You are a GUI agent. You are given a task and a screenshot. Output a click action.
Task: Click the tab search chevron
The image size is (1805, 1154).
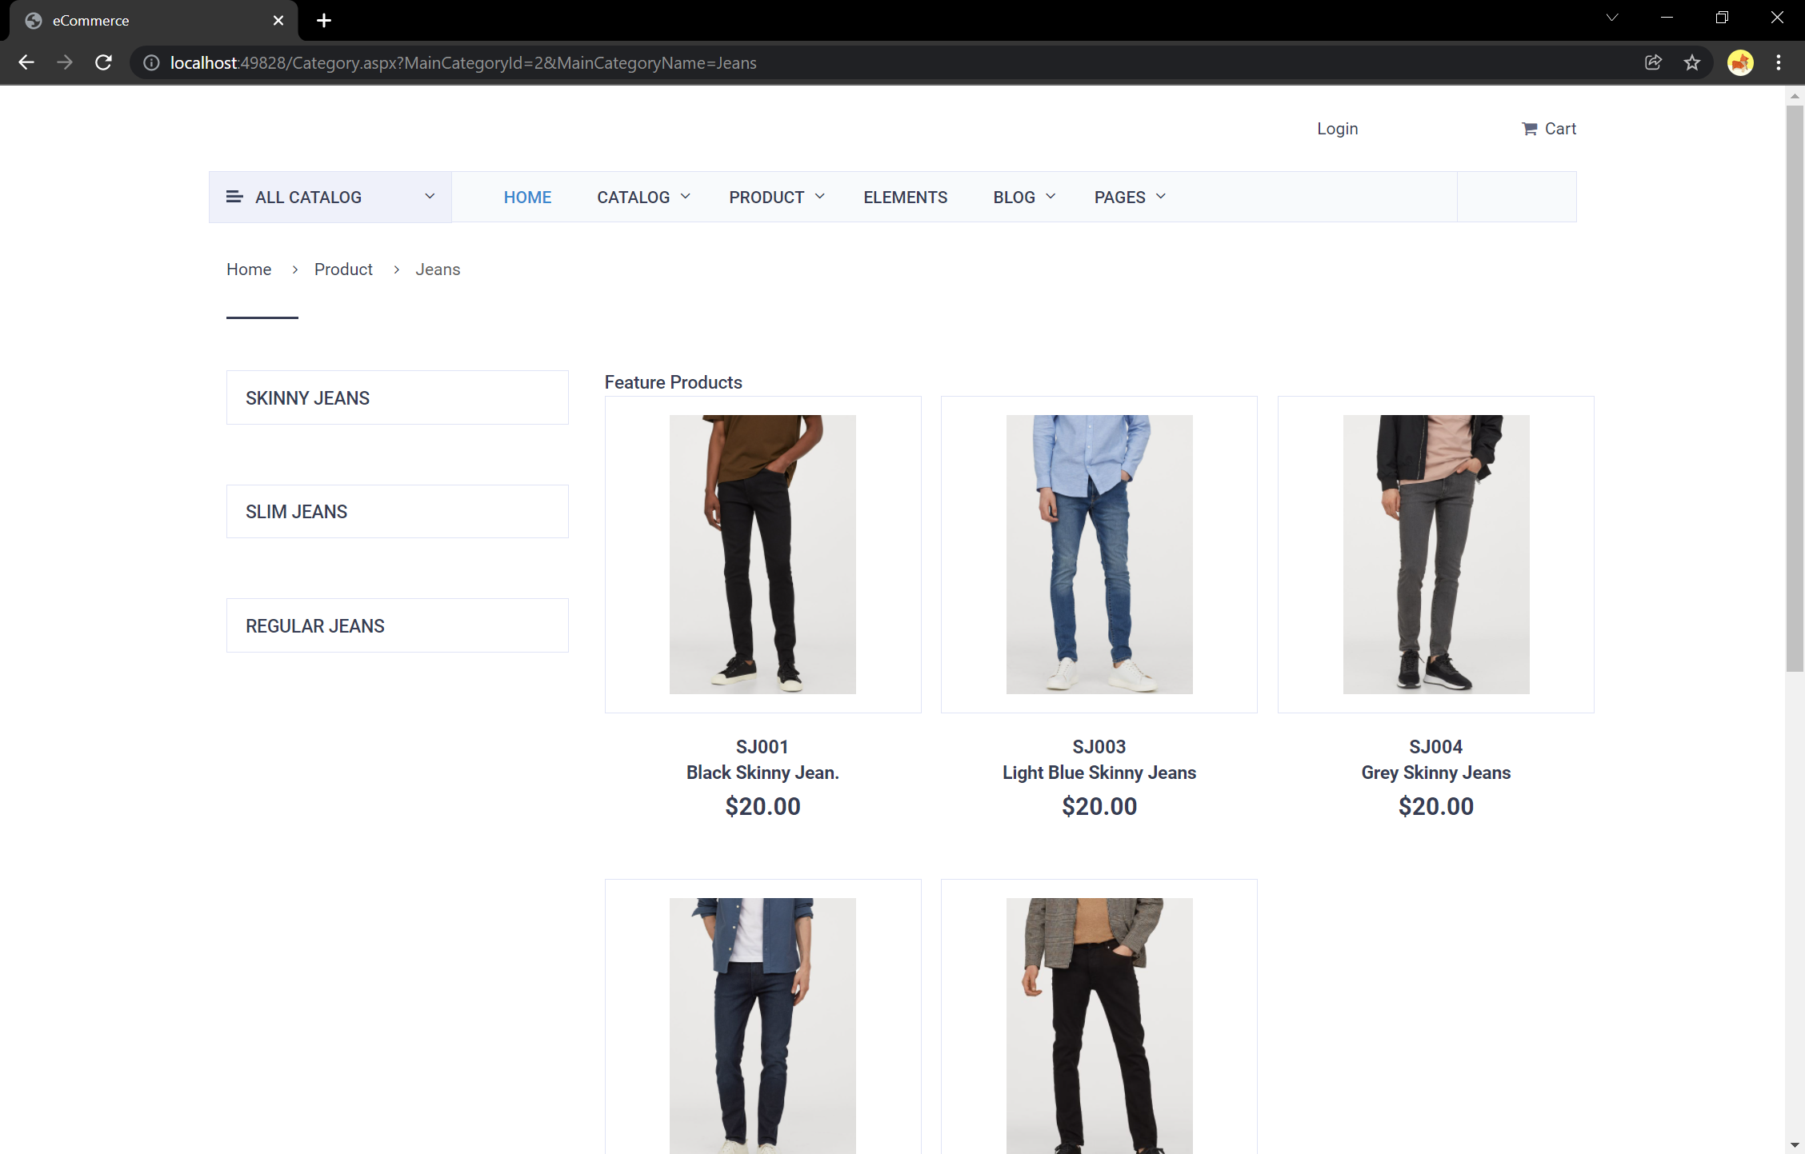(1612, 18)
